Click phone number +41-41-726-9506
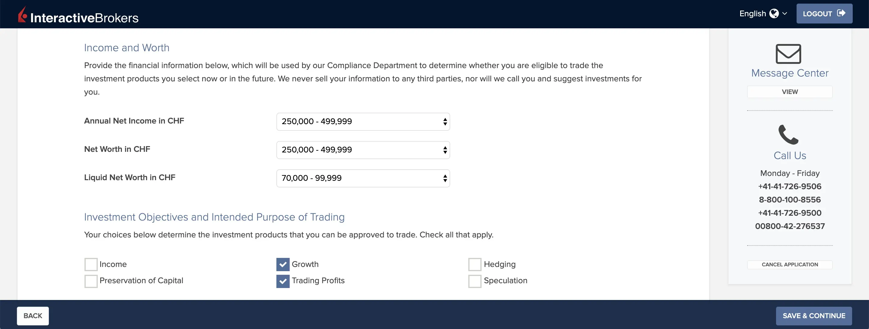The width and height of the screenshot is (869, 329). [x=789, y=186]
